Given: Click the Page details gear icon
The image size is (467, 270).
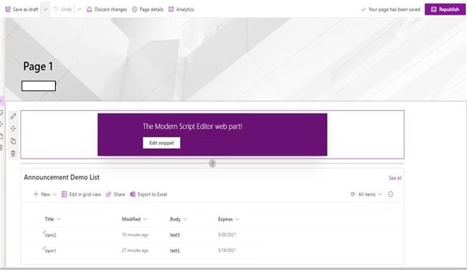Looking at the screenshot, I should coord(134,10).
